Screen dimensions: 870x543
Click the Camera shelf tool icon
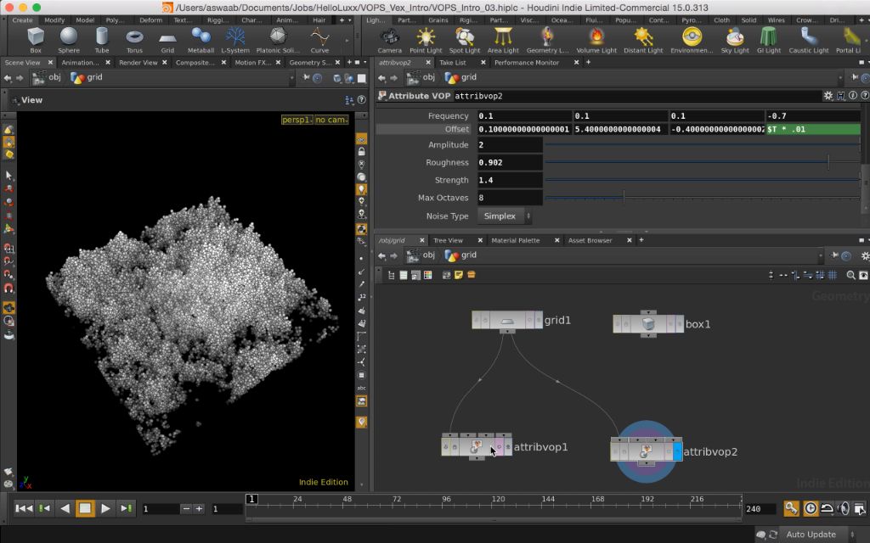(x=389, y=37)
